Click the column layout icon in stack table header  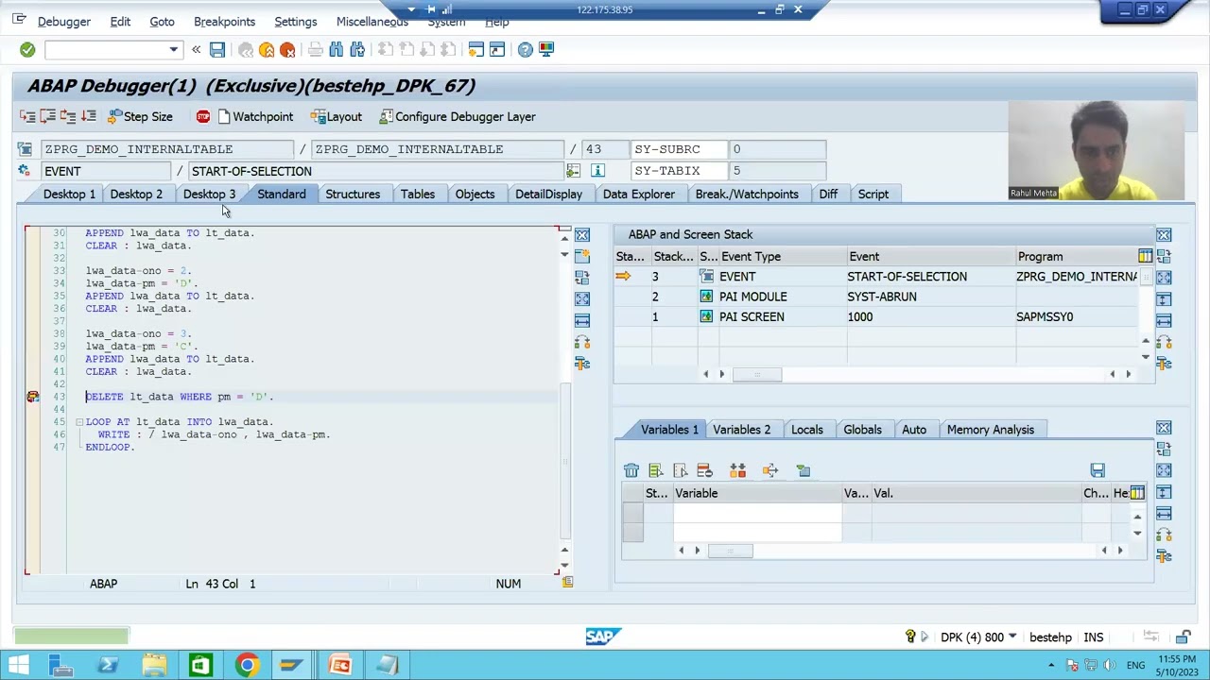pos(1146,256)
